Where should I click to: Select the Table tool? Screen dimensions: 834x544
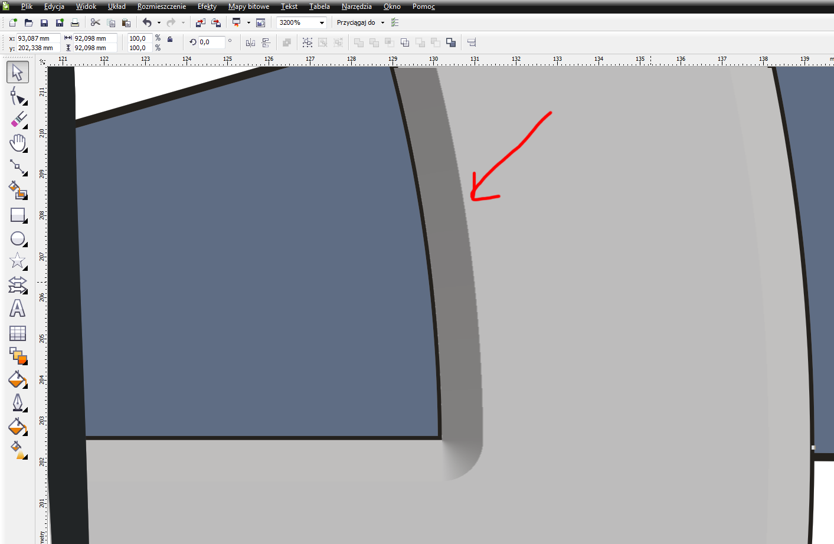(x=18, y=333)
